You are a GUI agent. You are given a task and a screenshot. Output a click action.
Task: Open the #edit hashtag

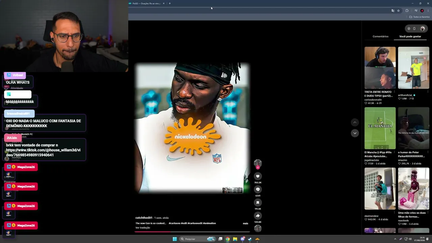point(184,223)
